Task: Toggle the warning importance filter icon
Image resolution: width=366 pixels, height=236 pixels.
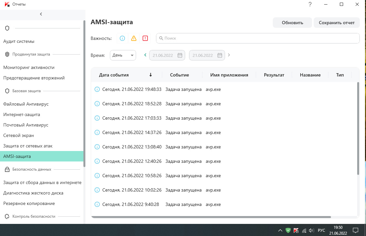Action: coord(134,38)
